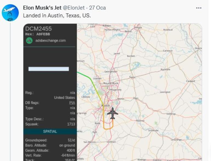Click the Austin city label on map
Screen dimensions: 211x161
point(105,105)
